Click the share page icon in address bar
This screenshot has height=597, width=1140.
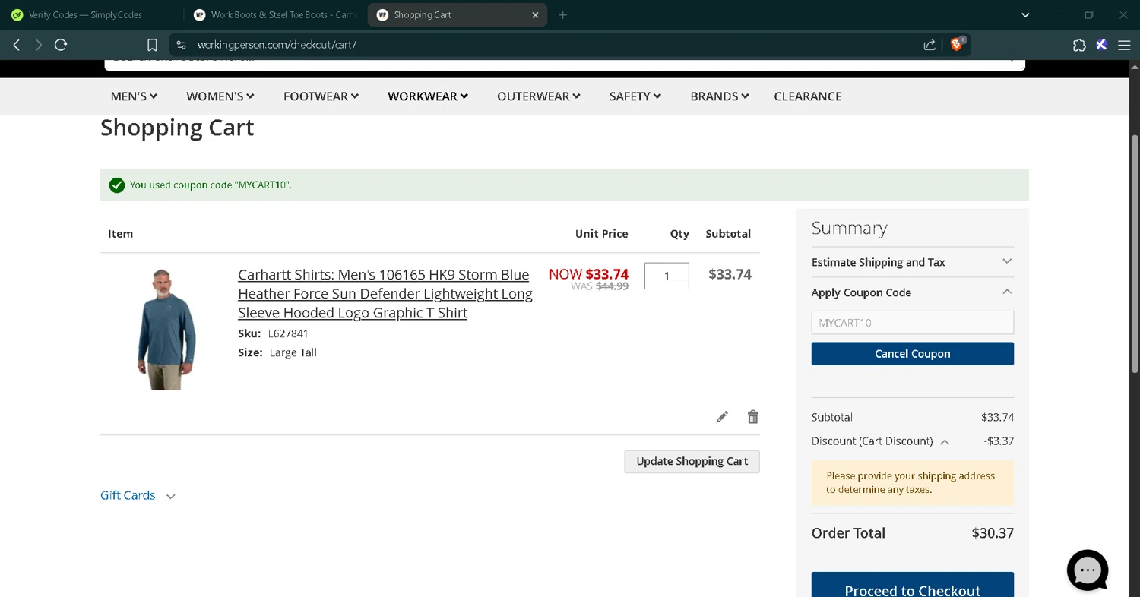pyautogui.click(x=929, y=45)
